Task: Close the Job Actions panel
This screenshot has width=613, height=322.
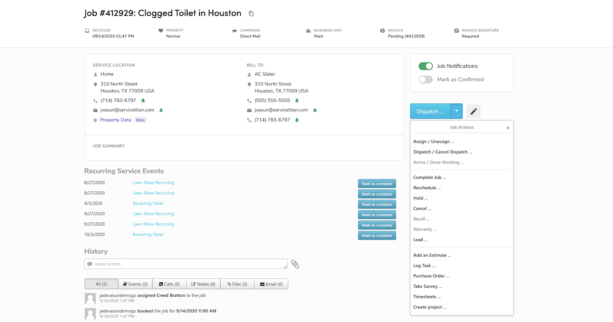Action: [x=508, y=127]
